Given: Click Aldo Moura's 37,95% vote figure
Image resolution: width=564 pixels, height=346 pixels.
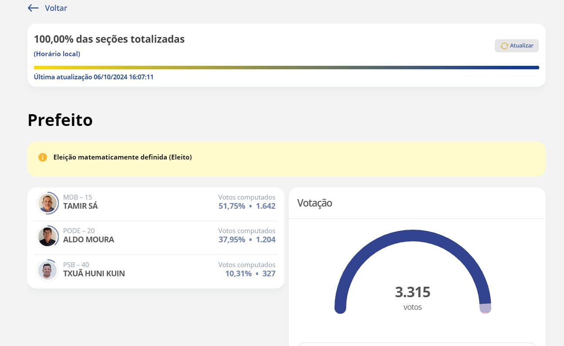Looking at the screenshot, I should coord(232,240).
